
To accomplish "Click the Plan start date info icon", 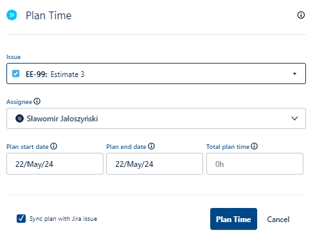I will click(53, 146).
